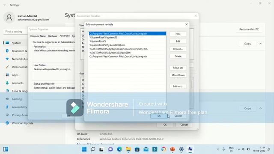The image size is (274, 154).
Task: Select the last javapath entry in list
Action: 128,56
